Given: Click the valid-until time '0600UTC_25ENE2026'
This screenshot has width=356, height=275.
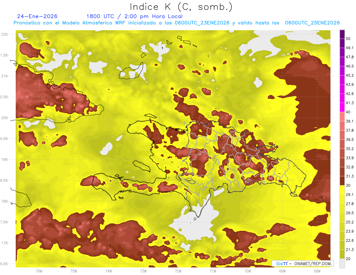Looking at the screenshot, I should coord(312,23).
